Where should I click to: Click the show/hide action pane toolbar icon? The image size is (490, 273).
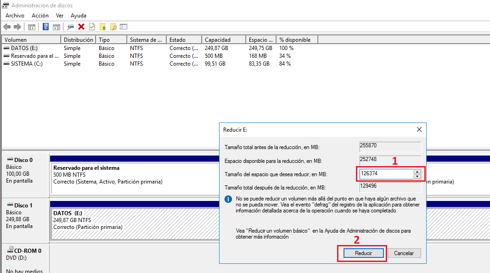56,27
